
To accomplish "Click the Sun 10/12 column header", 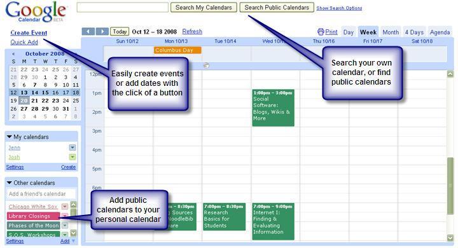I will [127, 41].
